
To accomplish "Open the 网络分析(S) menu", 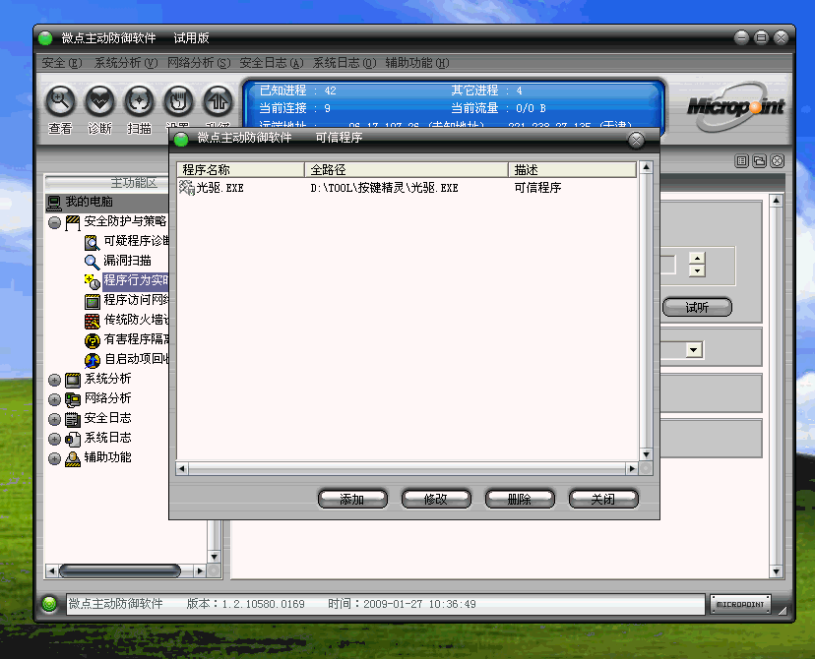I will 199,63.
